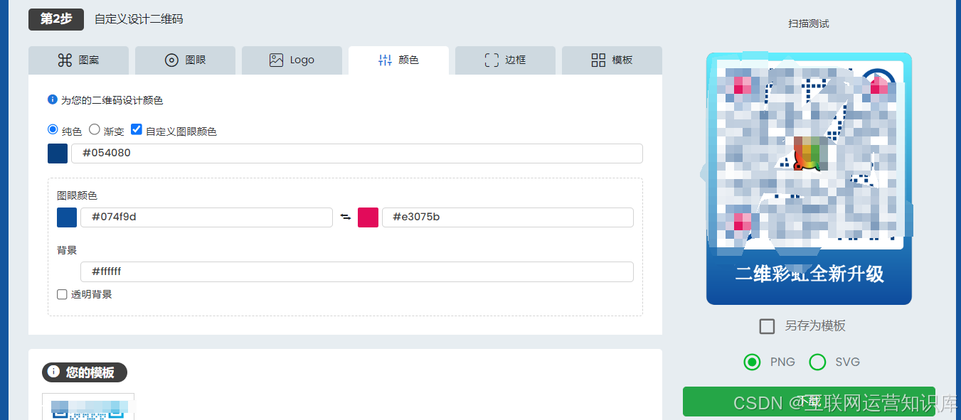Image resolution: width=961 pixels, height=420 pixels.
Task: Open the Logo tab
Action: 292,60
